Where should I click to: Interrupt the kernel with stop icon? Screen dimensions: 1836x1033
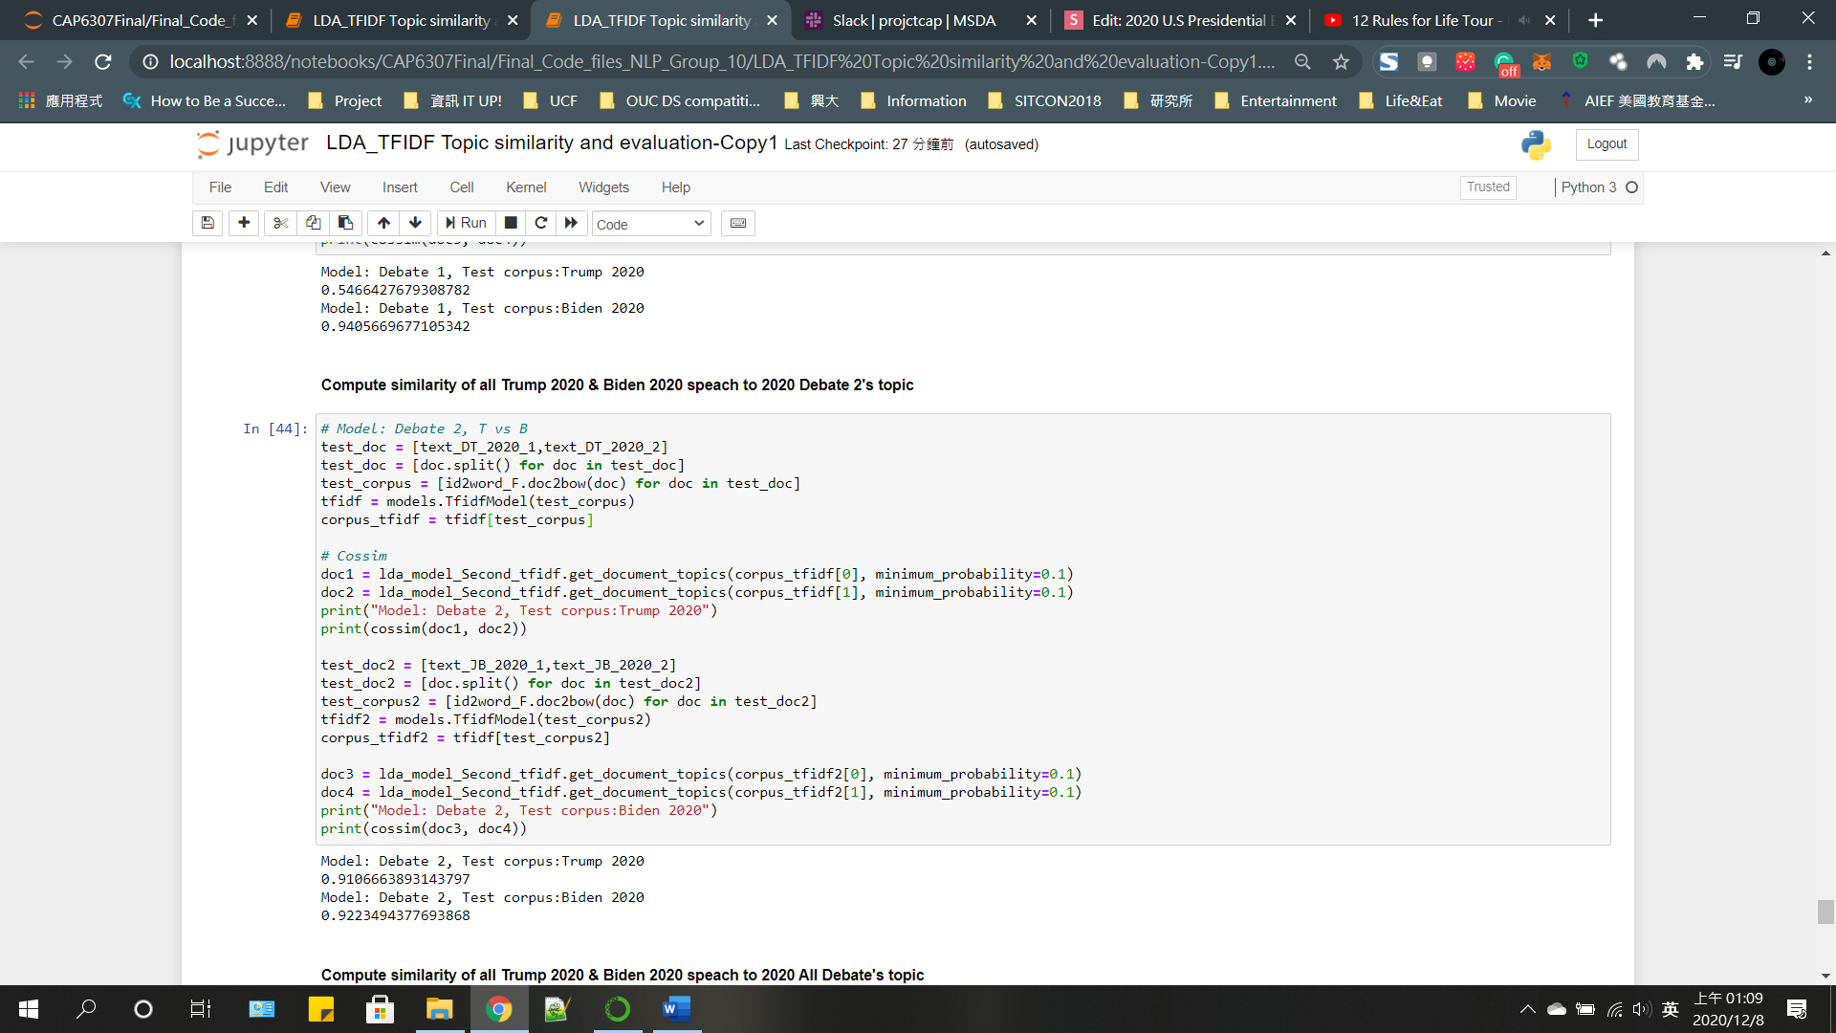click(x=511, y=223)
